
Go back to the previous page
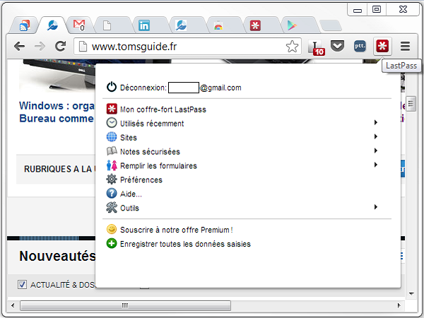(x=20, y=47)
